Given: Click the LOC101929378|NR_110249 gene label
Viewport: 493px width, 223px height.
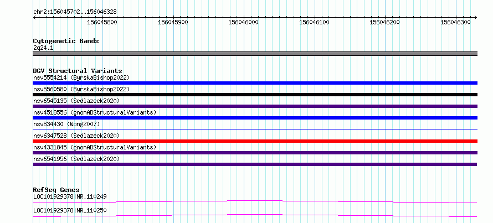Looking at the screenshot, I should (70, 196).
